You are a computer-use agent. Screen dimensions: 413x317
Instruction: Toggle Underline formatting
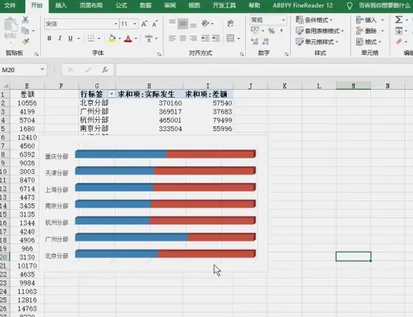pyautogui.click(x=70, y=39)
